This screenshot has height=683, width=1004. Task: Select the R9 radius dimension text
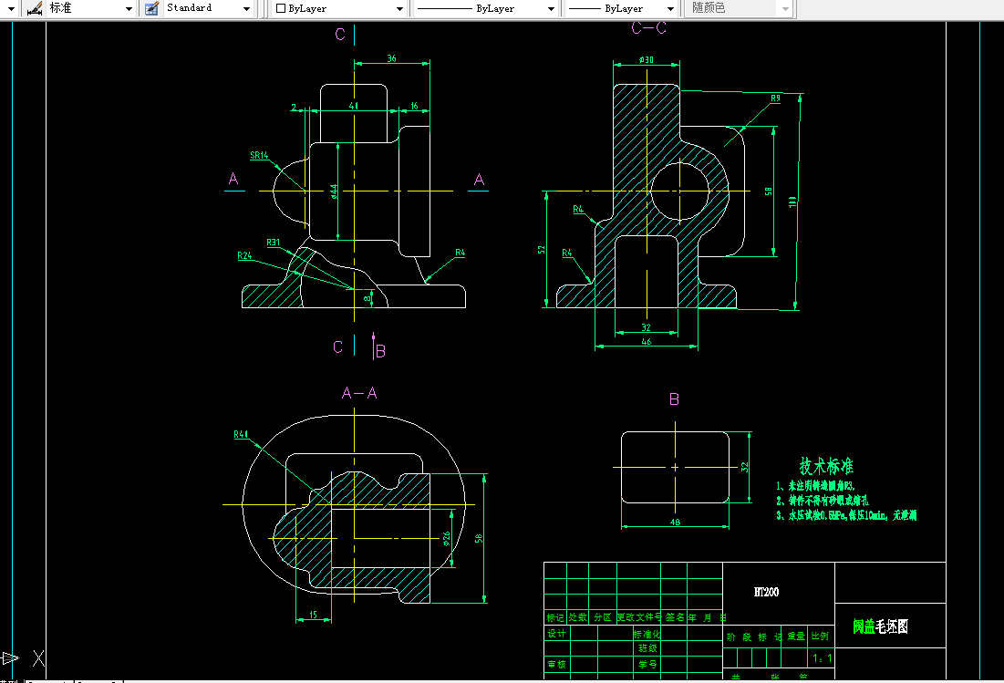775,98
